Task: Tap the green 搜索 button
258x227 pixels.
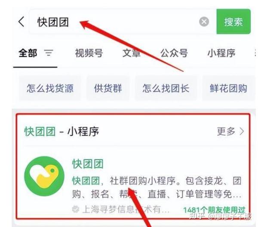Action: pyautogui.click(x=233, y=21)
